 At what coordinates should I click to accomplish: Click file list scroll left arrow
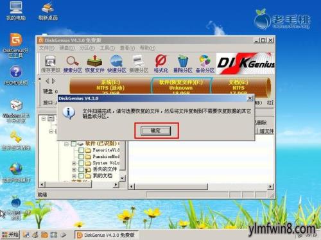[132, 187]
